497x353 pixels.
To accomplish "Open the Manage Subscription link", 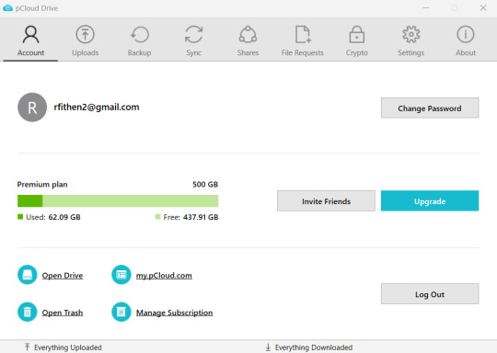I will coord(174,313).
